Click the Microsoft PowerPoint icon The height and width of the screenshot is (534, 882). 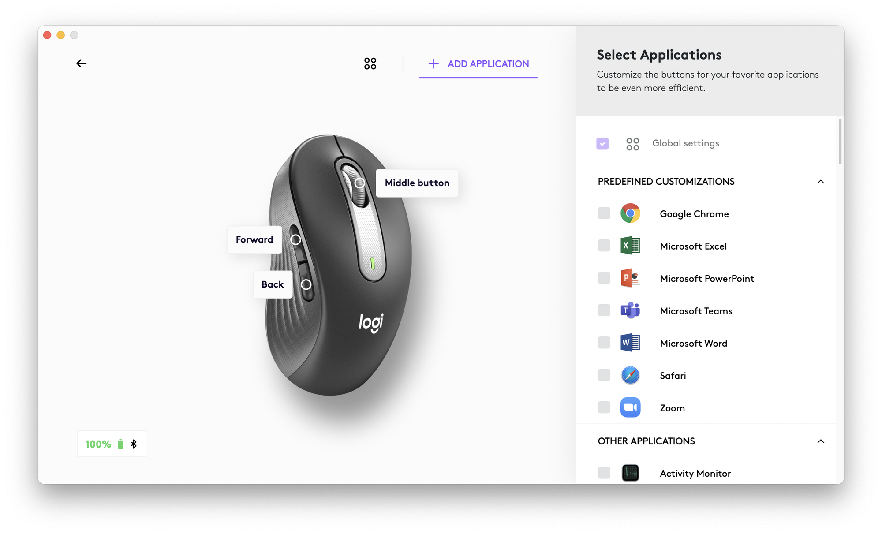pos(630,278)
